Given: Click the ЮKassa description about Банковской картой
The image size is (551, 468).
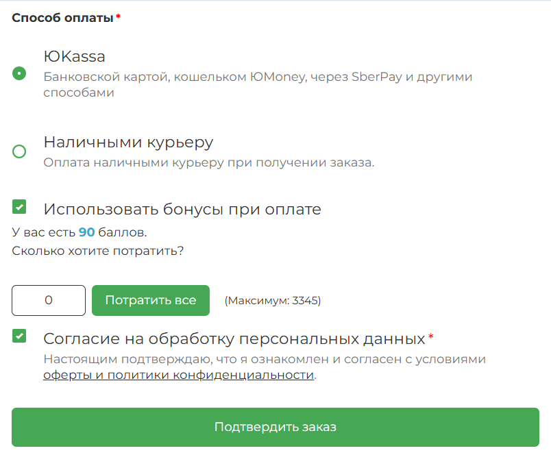Looking at the screenshot, I should (x=258, y=85).
